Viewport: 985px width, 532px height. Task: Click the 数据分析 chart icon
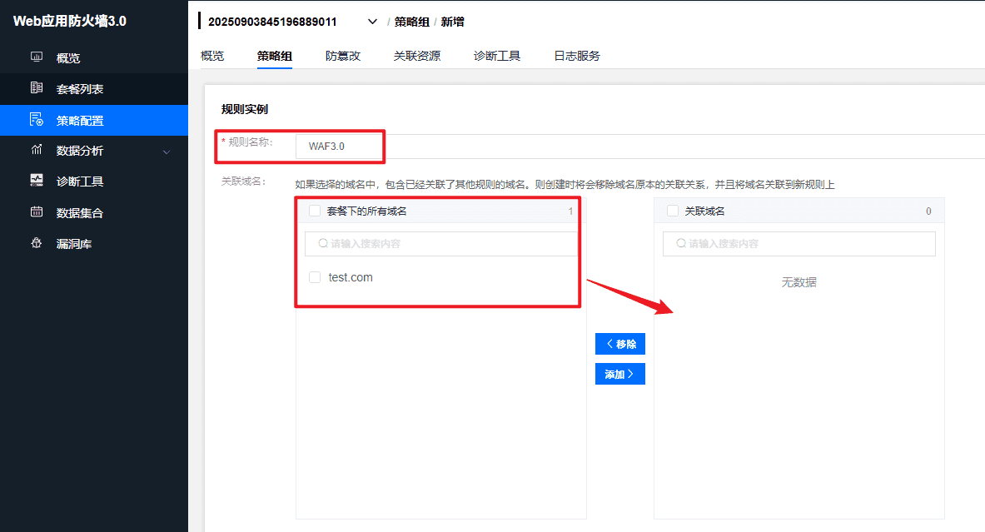pos(37,151)
